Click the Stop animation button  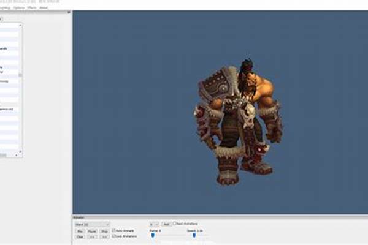click(x=104, y=231)
